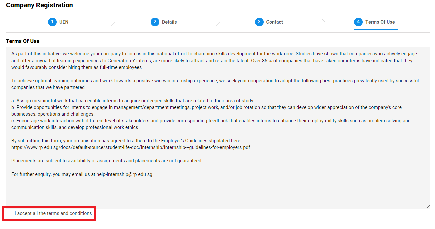Screen dimensions: 435x229
Task: Click the help-internship@rp.edu.sg email address
Action: coord(125,174)
